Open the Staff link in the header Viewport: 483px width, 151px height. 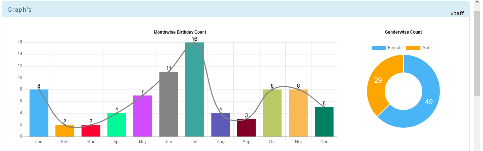tap(457, 13)
